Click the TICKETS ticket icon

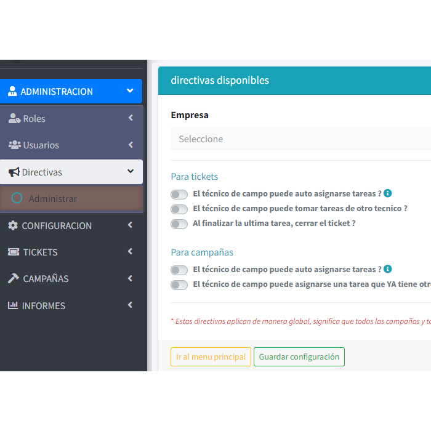pos(13,252)
